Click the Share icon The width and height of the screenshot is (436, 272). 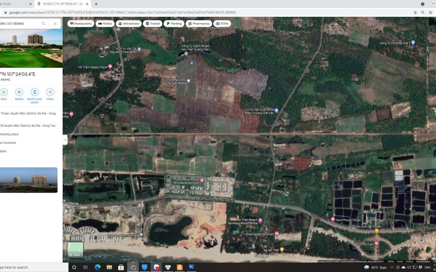[x=50, y=92]
